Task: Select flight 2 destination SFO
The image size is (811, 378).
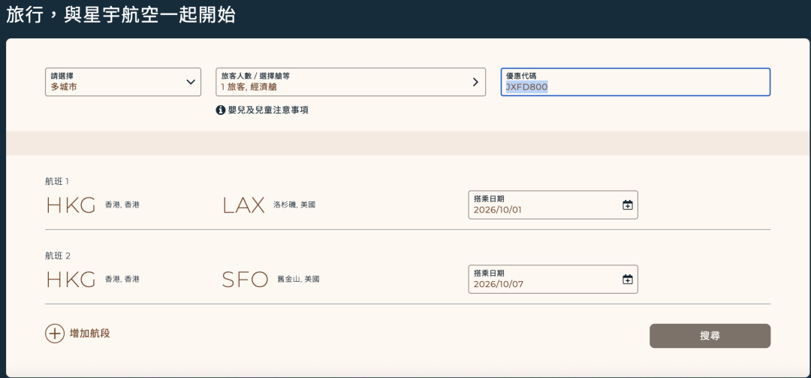Action: point(245,280)
